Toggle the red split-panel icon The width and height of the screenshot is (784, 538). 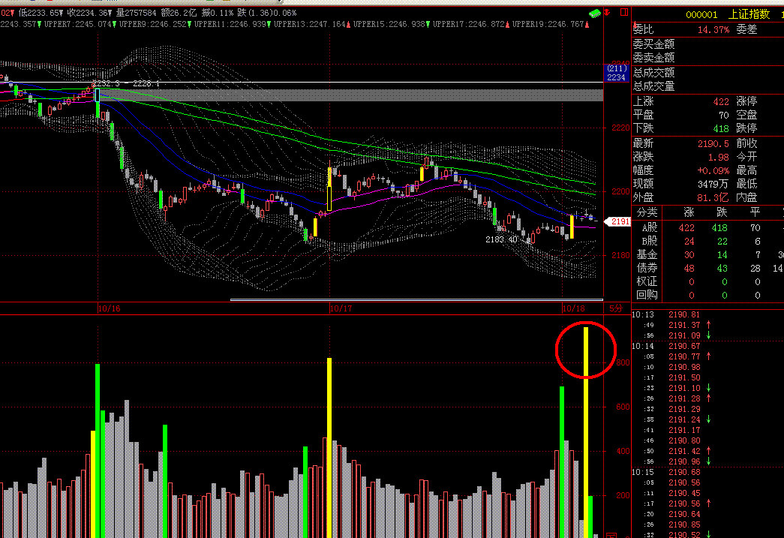[x=624, y=13]
